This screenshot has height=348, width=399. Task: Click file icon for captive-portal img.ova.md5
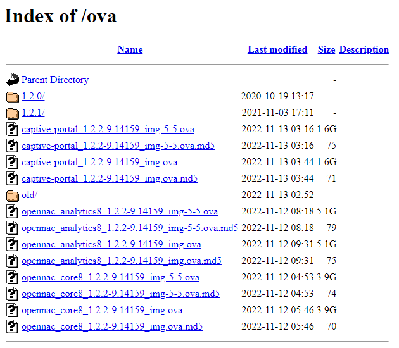click(x=12, y=178)
